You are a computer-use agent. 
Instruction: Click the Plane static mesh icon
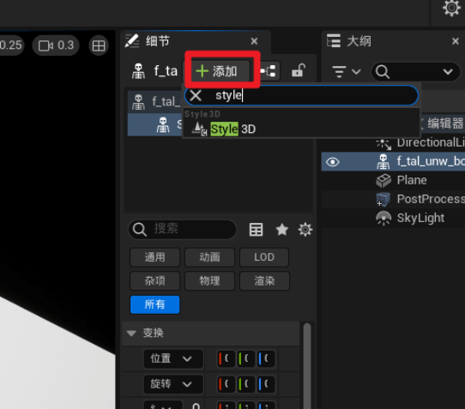pyautogui.click(x=383, y=181)
